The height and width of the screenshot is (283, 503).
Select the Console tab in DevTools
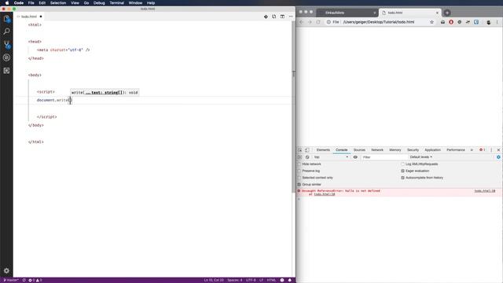click(x=341, y=150)
